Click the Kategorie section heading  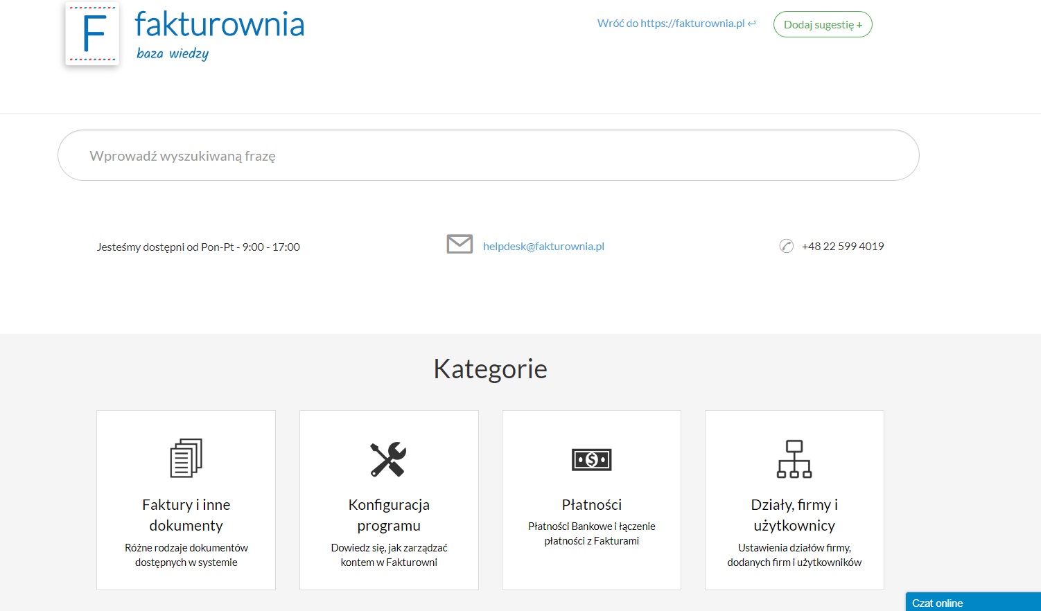490,369
